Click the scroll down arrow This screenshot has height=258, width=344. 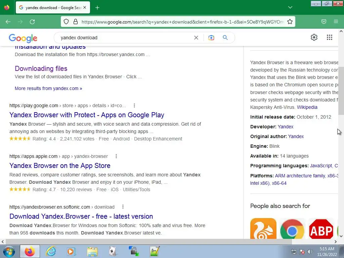pyautogui.click(x=341, y=236)
